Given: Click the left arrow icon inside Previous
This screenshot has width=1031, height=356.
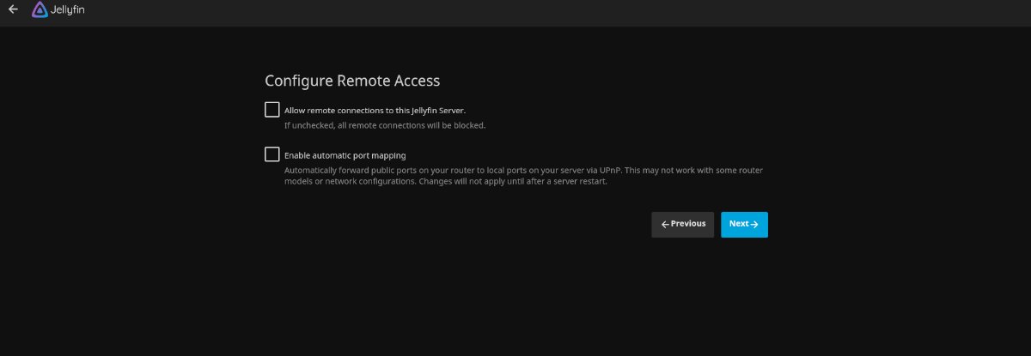Looking at the screenshot, I should tap(665, 225).
